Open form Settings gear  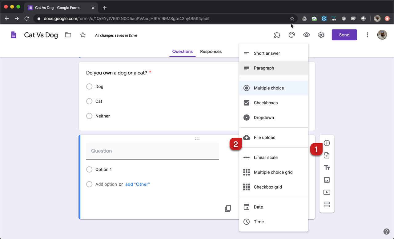click(321, 35)
